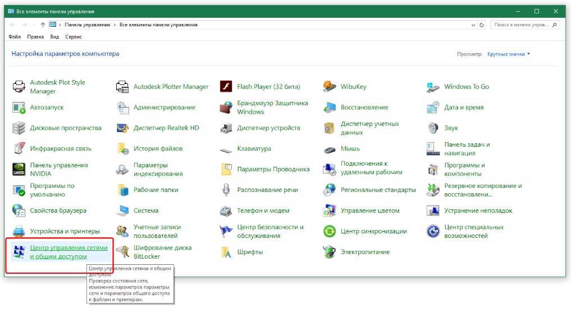Open Центр управления сетями и общим доступом link

point(60,252)
